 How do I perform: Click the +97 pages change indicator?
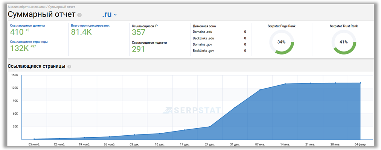tap(33, 46)
